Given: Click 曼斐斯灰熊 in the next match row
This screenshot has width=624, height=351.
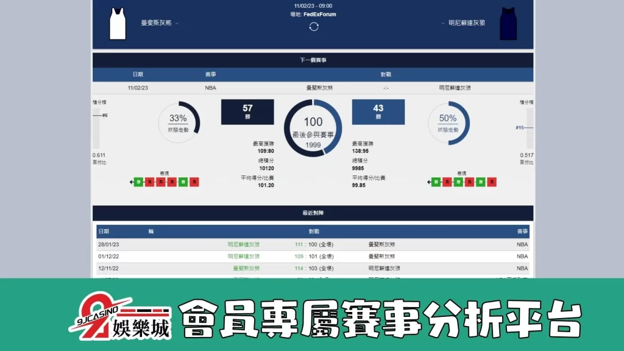Looking at the screenshot, I should tap(319, 88).
